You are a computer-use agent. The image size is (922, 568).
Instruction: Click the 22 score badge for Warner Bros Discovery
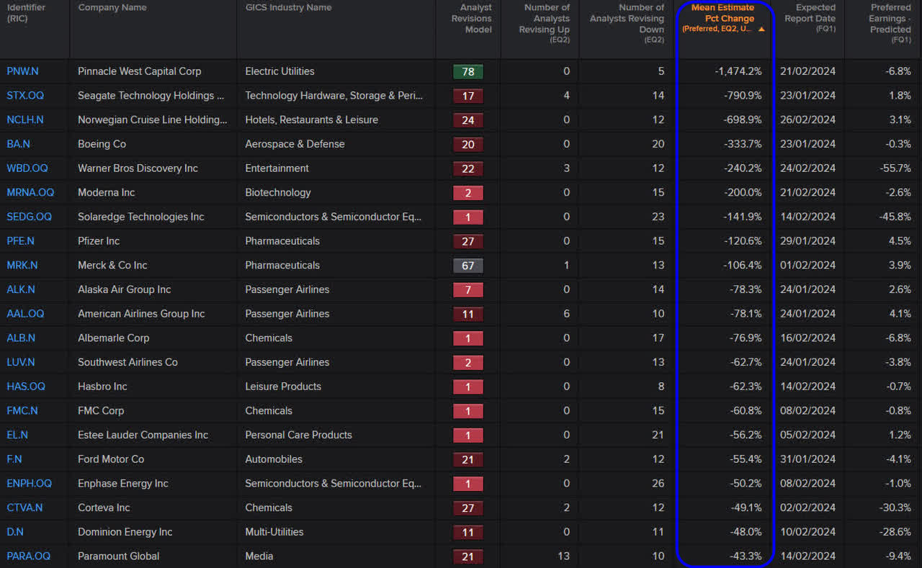[467, 168]
